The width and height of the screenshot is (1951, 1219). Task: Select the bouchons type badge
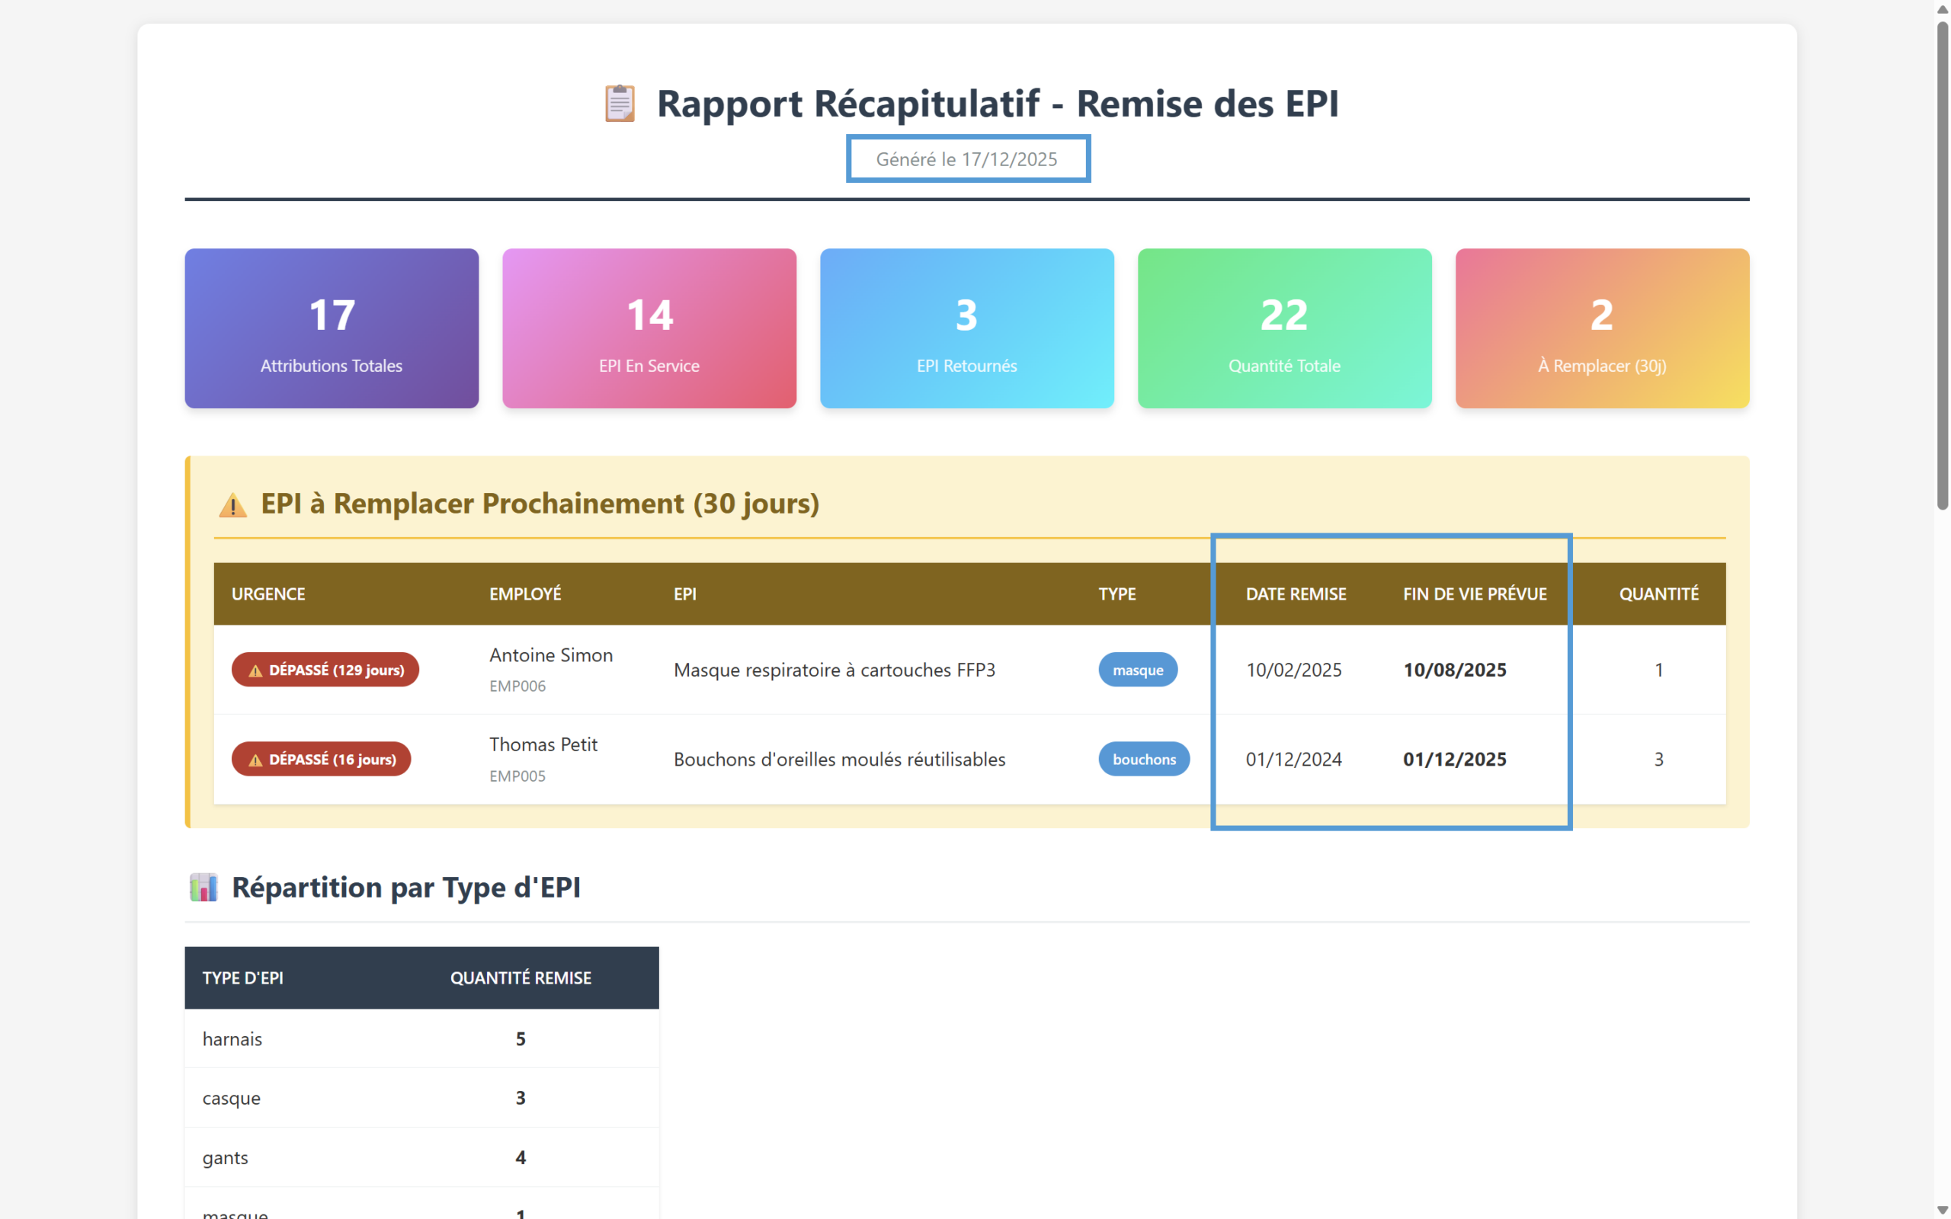[1143, 760]
